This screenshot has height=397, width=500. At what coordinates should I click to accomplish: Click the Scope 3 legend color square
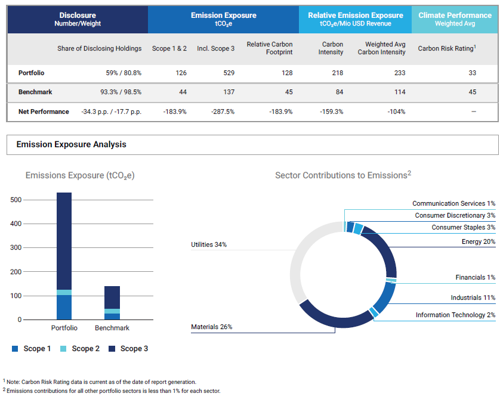click(x=112, y=349)
